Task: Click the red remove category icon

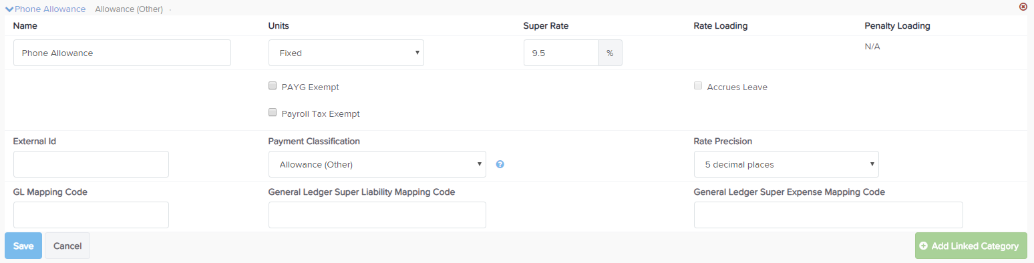Action: point(1023,7)
